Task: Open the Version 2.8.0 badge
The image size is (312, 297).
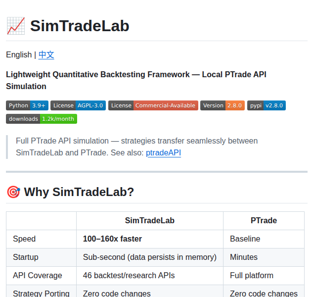Action: pos(223,105)
